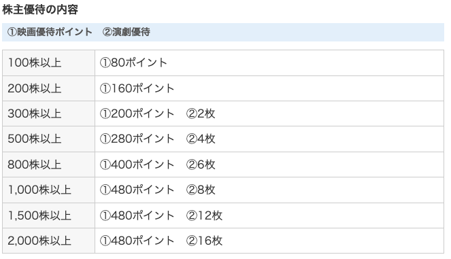Screen dimensions: 451x259
Task: Click the ①200ポイント text
Action: tap(137, 114)
